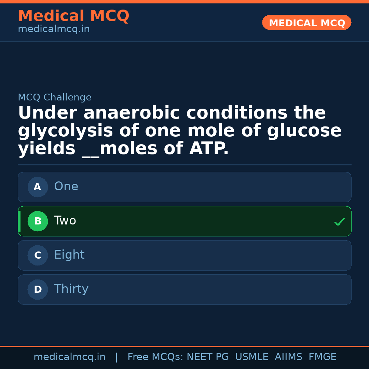Open medicalmcq.in link in the footer

(x=69, y=357)
